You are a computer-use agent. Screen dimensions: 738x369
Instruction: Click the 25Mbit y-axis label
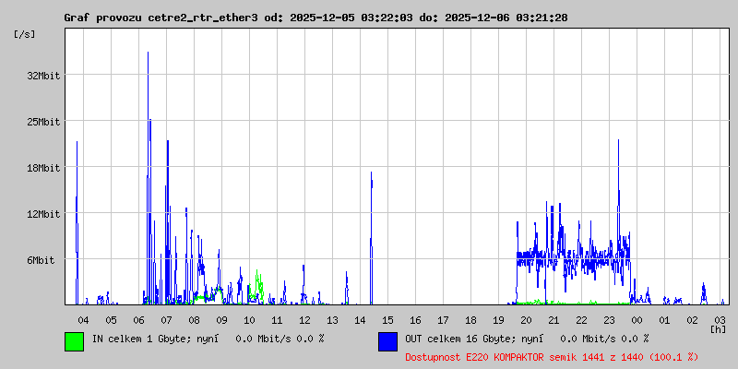pyautogui.click(x=43, y=122)
